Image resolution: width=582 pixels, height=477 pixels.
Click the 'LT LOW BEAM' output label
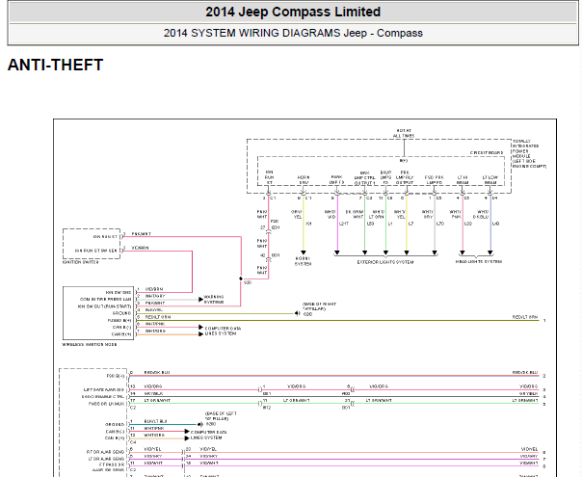coord(489,180)
